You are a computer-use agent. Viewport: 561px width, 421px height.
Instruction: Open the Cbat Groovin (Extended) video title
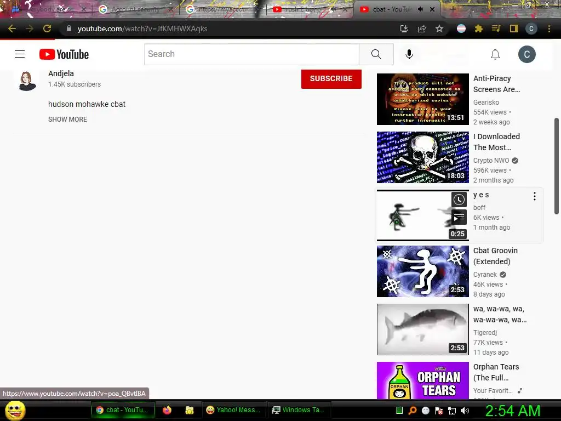point(495,256)
